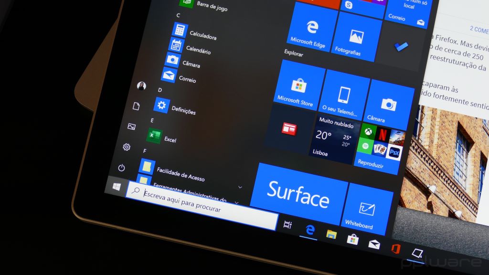Jump to letter C section header
Screen dimensions: 489x275
tap(178, 15)
